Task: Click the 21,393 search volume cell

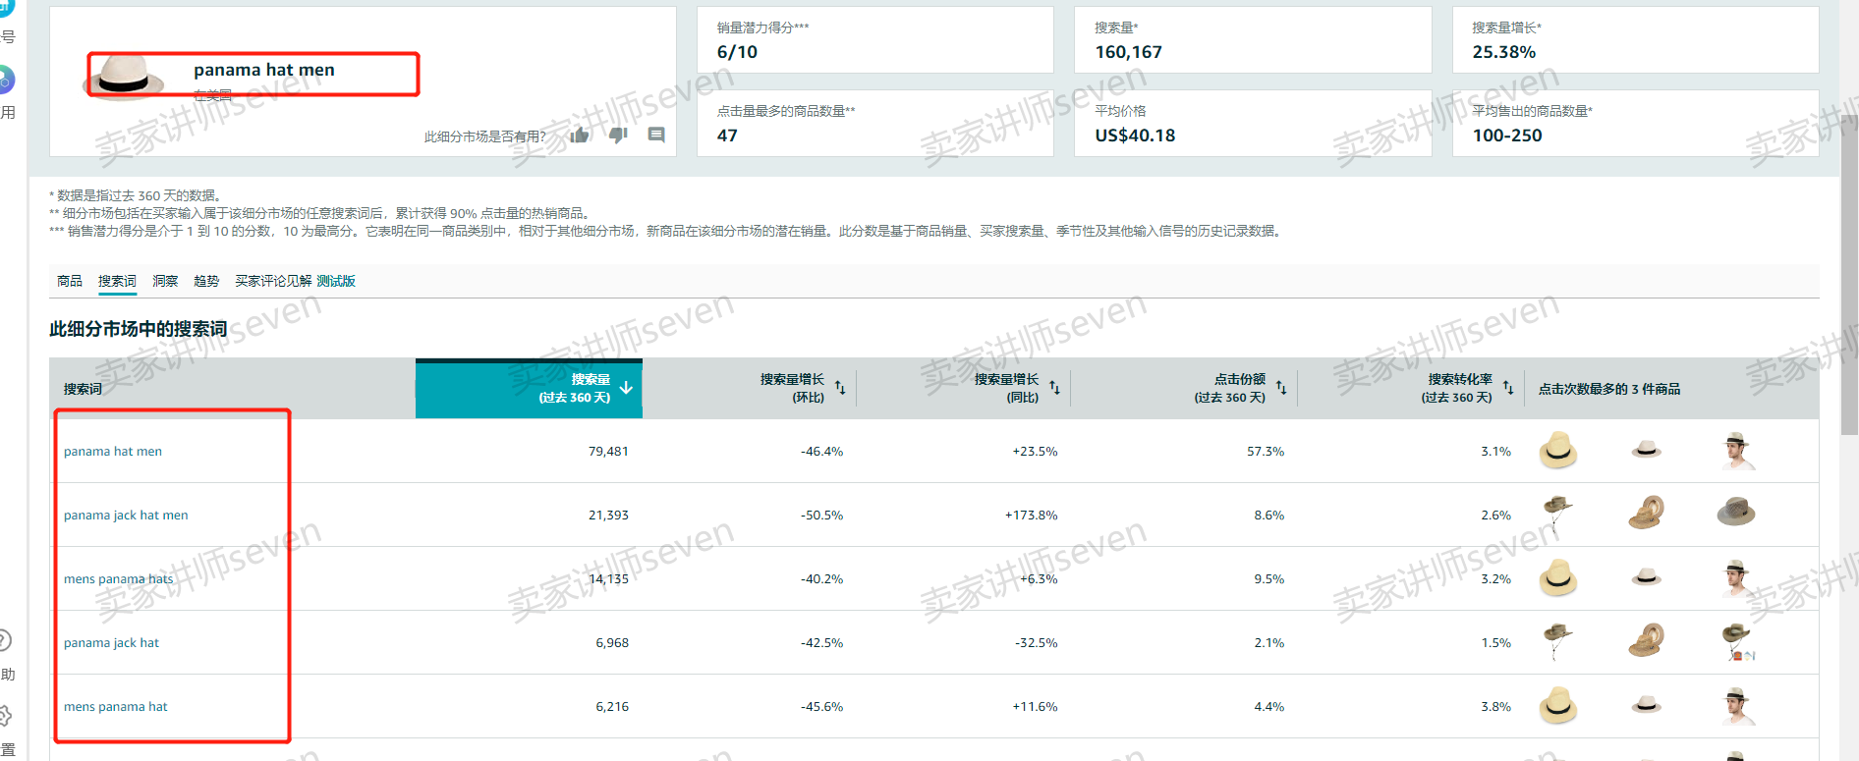Action: (608, 516)
